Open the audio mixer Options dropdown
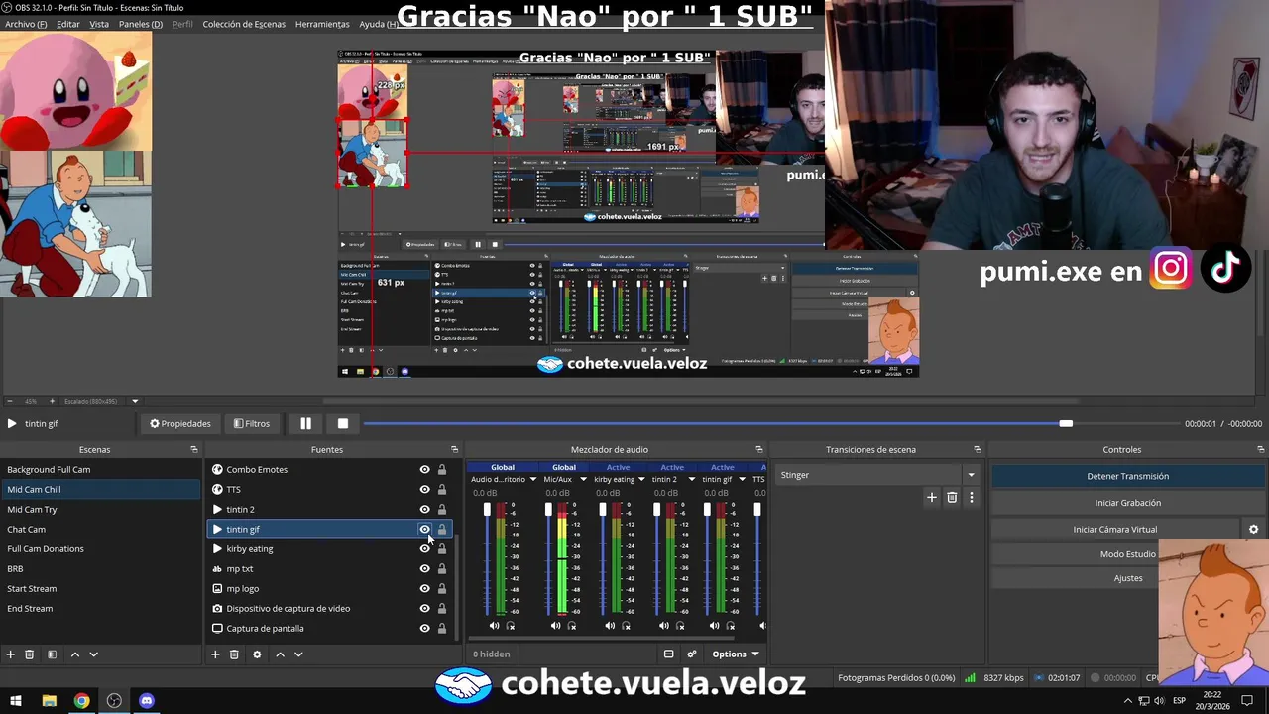1269x714 pixels. tap(735, 654)
